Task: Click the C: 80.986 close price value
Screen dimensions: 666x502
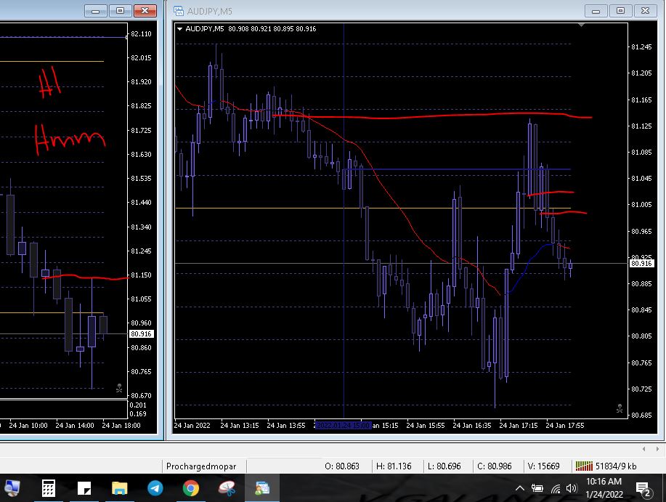Action: (495, 466)
